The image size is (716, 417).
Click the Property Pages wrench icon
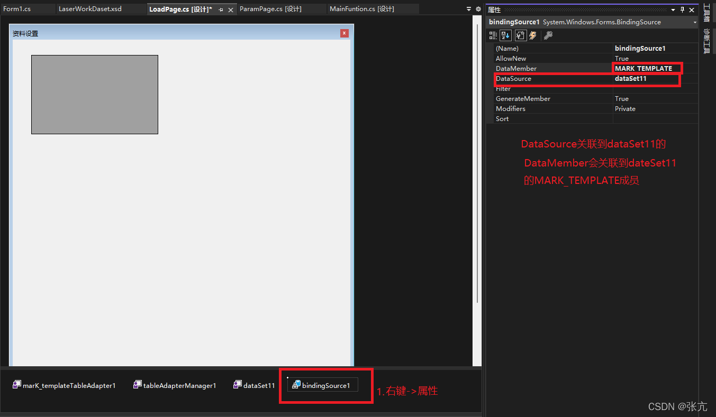pyautogui.click(x=548, y=35)
